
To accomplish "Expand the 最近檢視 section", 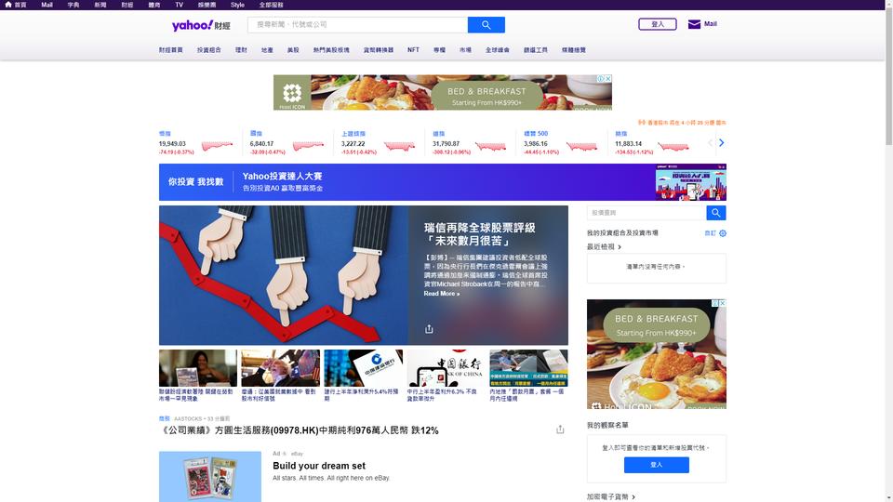I will 604,247.
